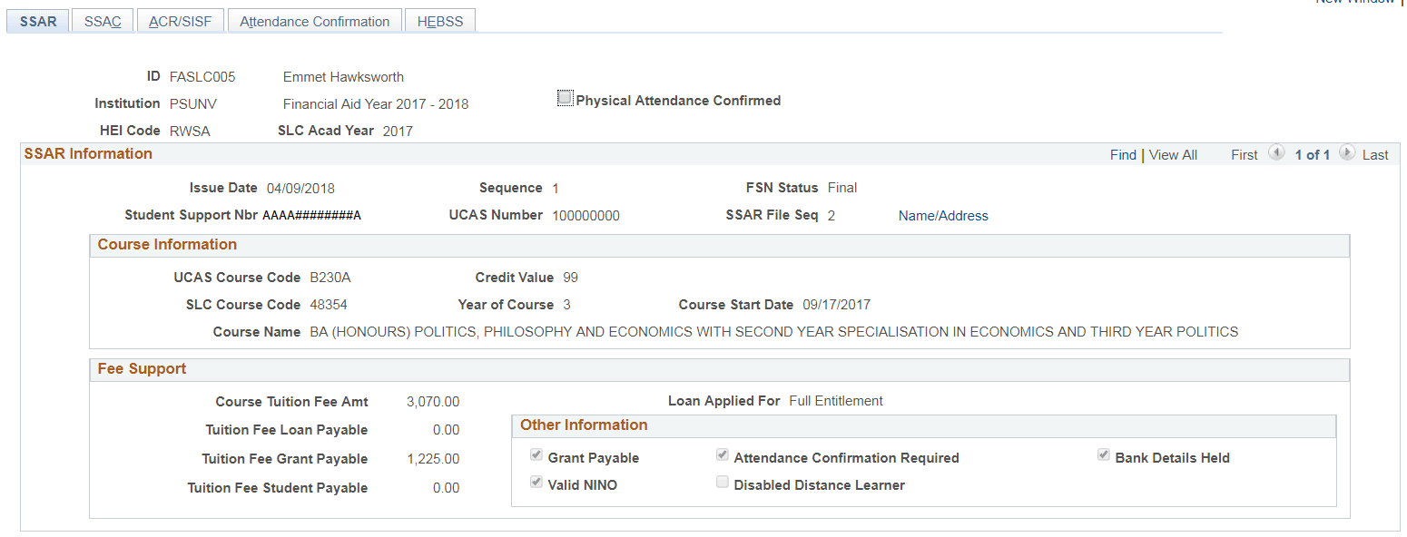The image size is (1407, 537).
Task: Jump to Last record via Last link
Action: tap(1375, 154)
